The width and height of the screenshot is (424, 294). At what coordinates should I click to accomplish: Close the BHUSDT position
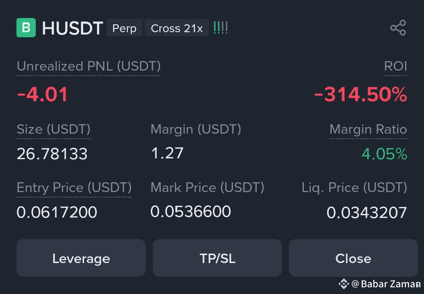click(x=353, y=258)
